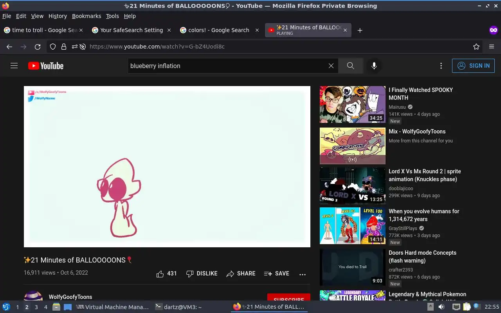Click the GrayStillPlays channel name
501x313 pixels.
tap(403, 228)
